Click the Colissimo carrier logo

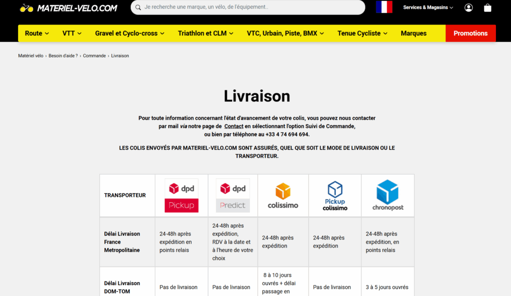pyautogui.click(x=283, y=196)
